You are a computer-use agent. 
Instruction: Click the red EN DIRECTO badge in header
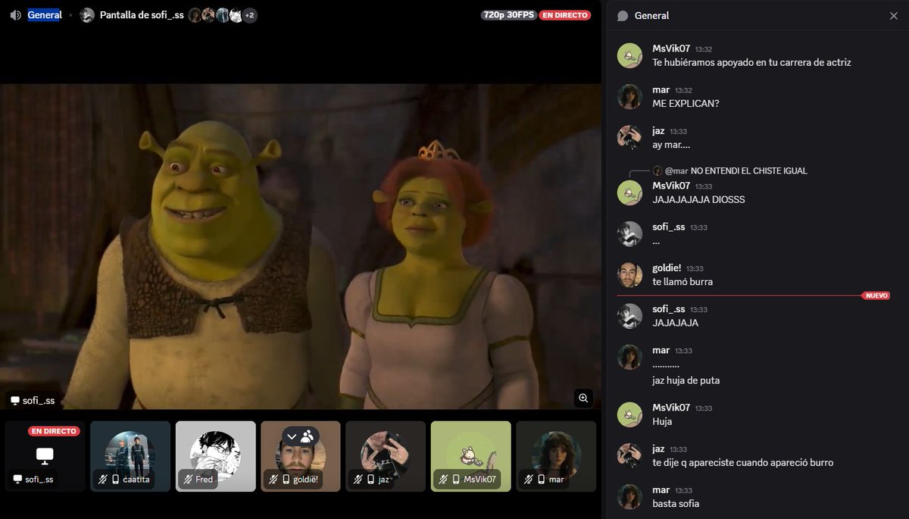(565, 15)
